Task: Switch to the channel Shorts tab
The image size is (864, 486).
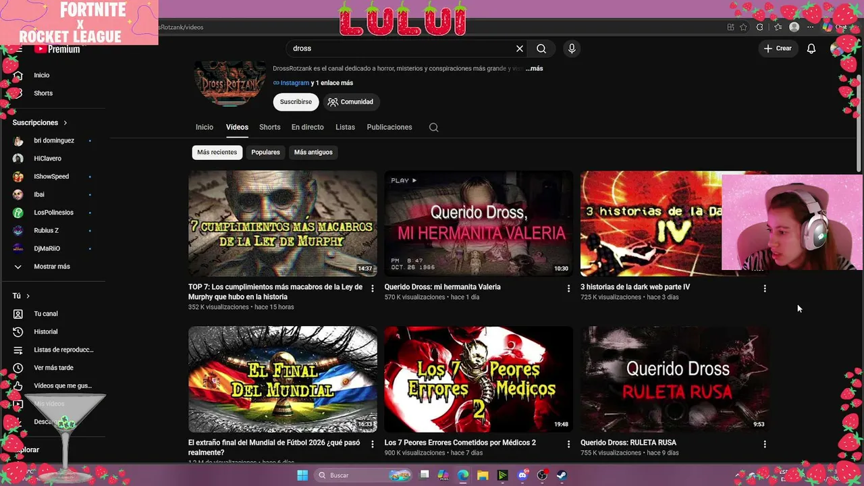Action: click(x=270, y=127)
